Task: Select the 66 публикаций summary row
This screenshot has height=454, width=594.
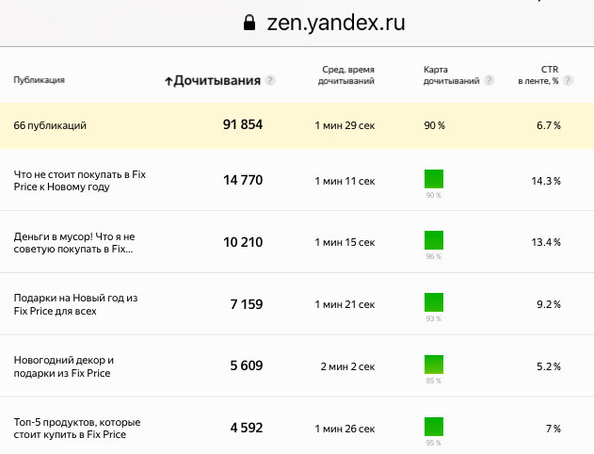Action: point(297,125)
